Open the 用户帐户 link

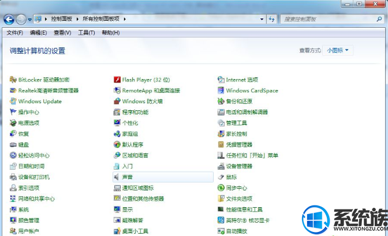point(29,231)
